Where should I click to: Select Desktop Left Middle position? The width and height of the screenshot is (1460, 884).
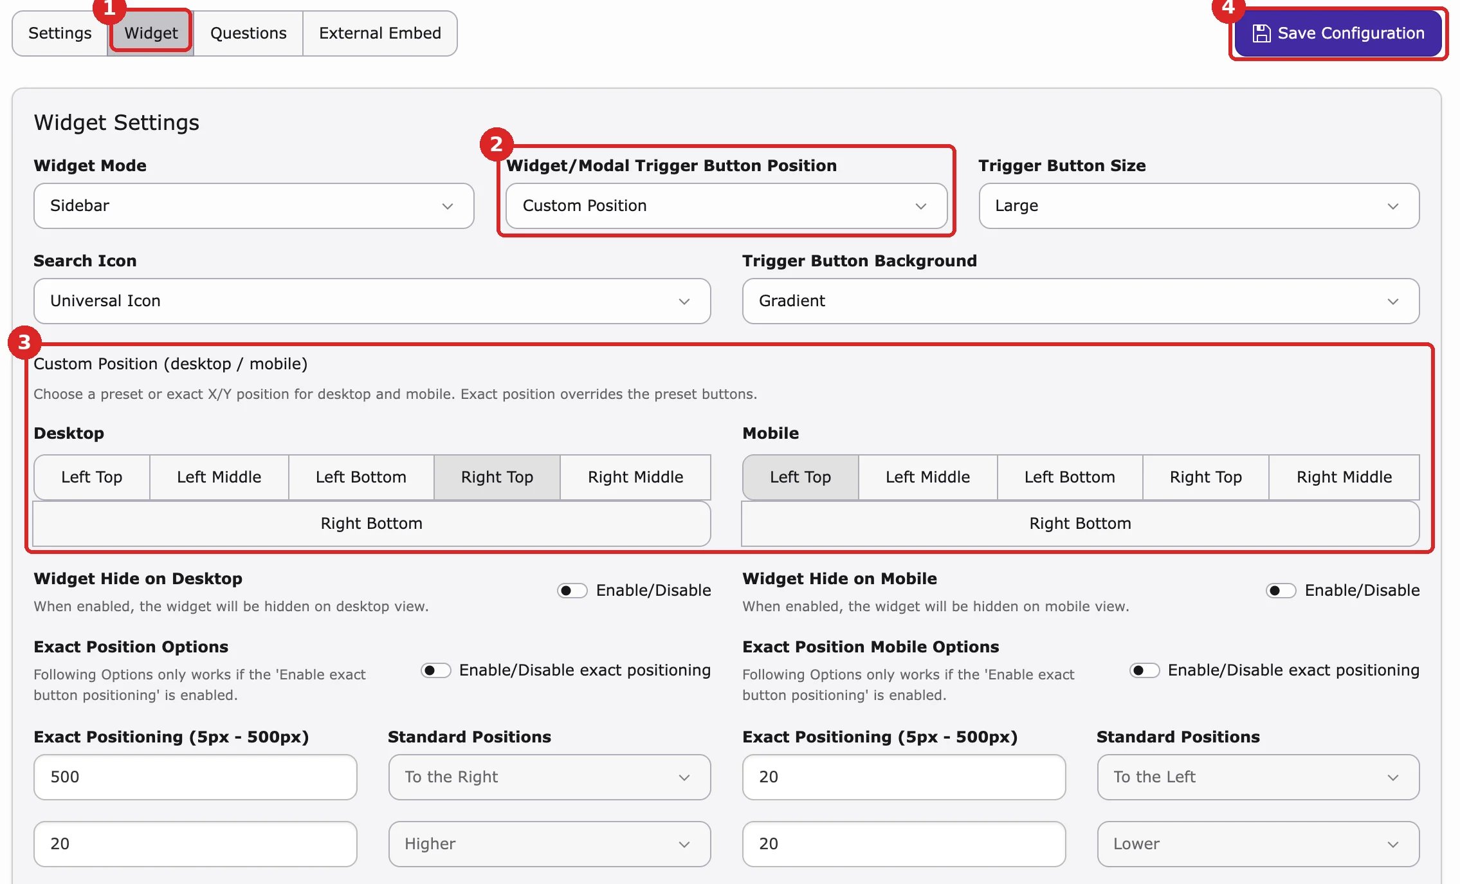[219, 477]
